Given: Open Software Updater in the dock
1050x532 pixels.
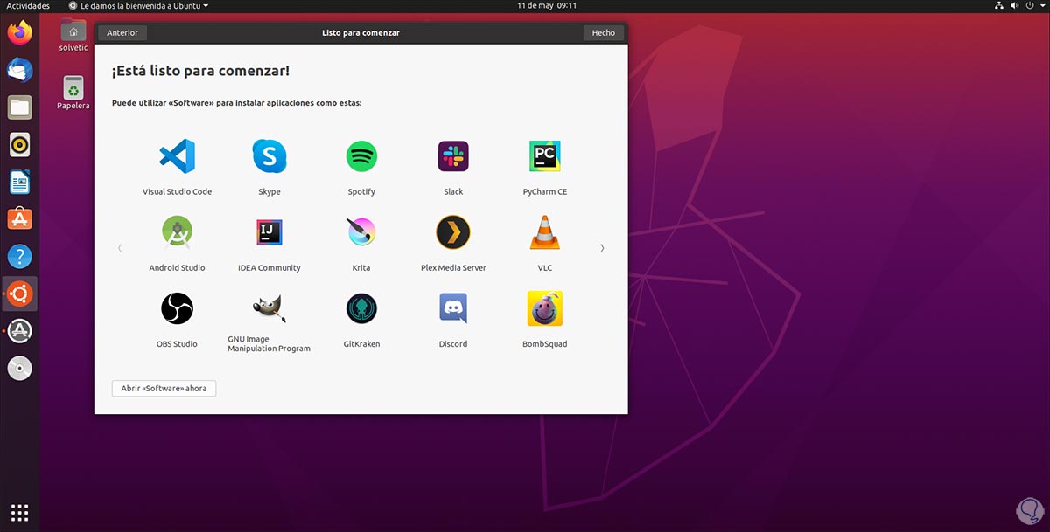Looking at the screenshot, I should (19, 331).
